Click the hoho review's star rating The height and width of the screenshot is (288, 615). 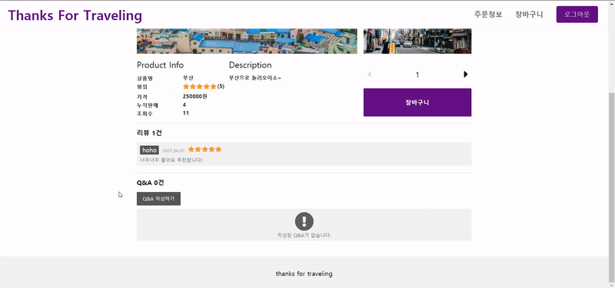pos(204,149)
